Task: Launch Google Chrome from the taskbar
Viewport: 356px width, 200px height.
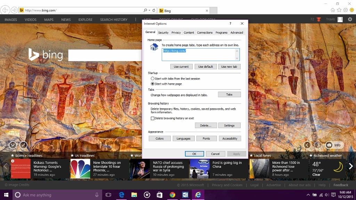Action: 172,195
